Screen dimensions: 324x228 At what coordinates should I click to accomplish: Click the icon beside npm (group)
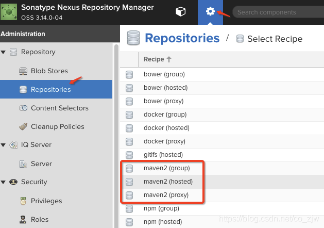(x=129, y=208)
